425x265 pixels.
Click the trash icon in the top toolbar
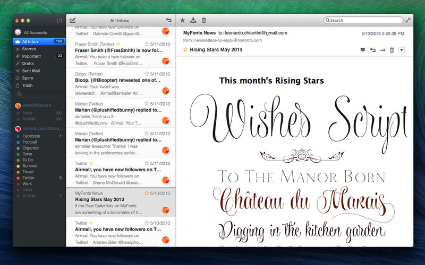coord(204,20)
